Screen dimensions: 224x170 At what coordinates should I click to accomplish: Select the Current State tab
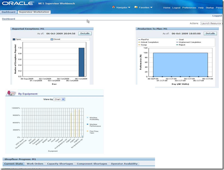14,164
